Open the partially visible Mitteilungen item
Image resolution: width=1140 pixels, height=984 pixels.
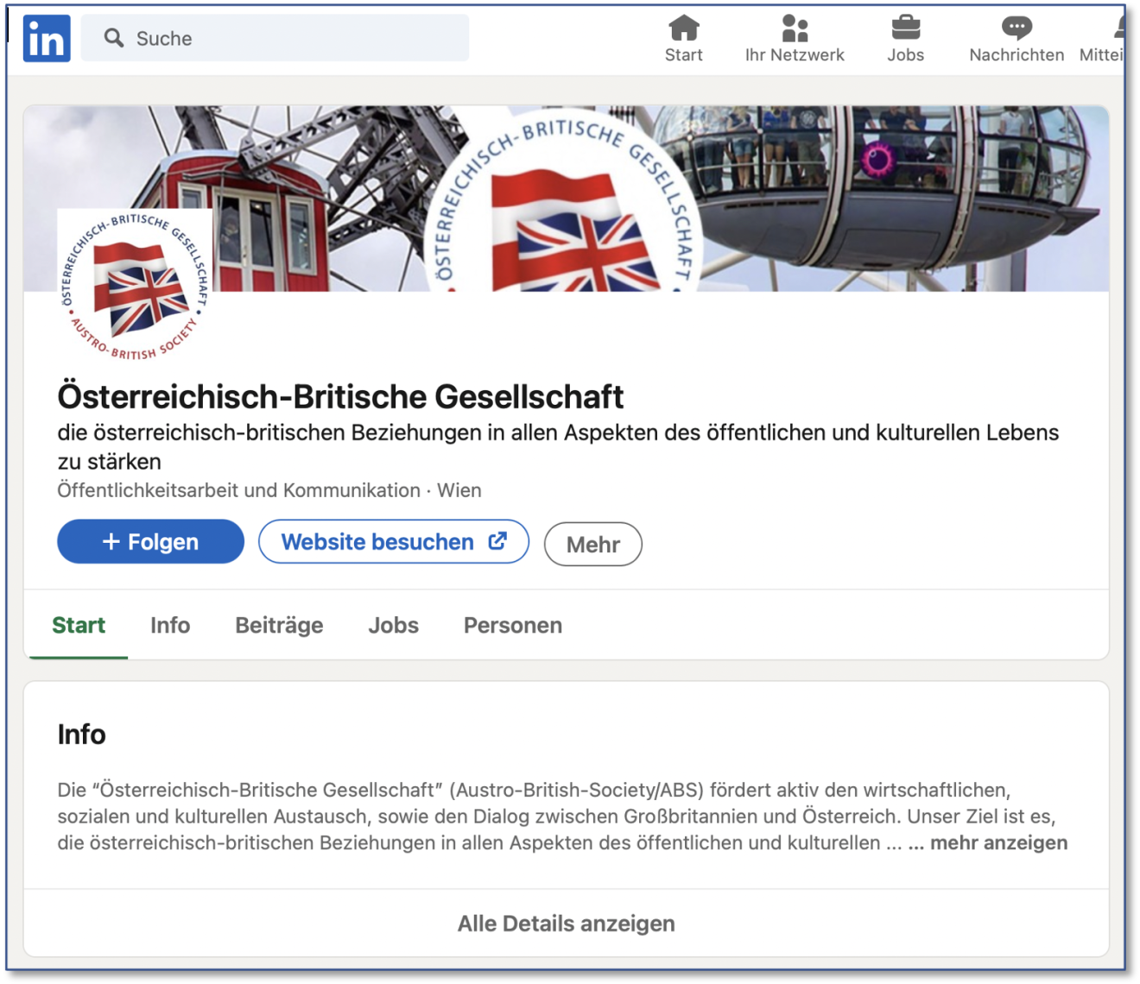click(x=1102, y=39)
